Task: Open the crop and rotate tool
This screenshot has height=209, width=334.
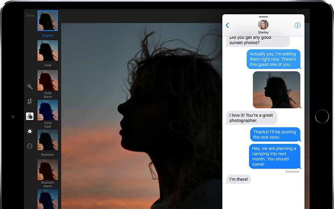Action: 30,101
